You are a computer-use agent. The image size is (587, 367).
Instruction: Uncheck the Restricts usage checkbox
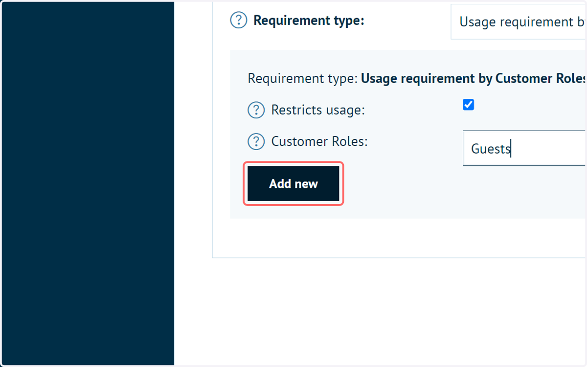[x=468, y=105]
